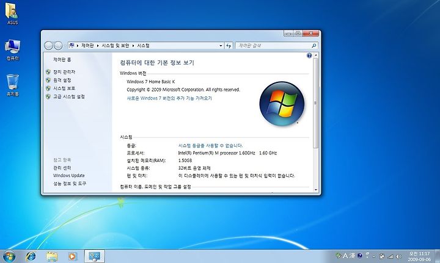Screen dimensions: 440x263
Task: Open 원격 설정 link
Action: (x=62, y=80)
